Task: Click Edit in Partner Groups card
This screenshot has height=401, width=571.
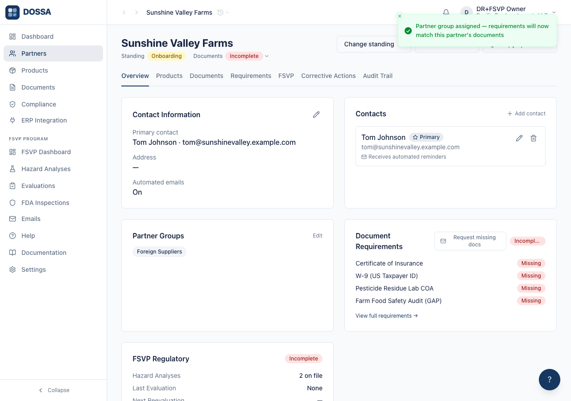Action: click(x=318, y=236)
